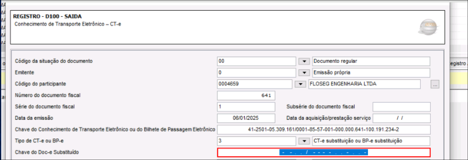Open the participant lookup ellipsis button

click(x=435, y=84)
